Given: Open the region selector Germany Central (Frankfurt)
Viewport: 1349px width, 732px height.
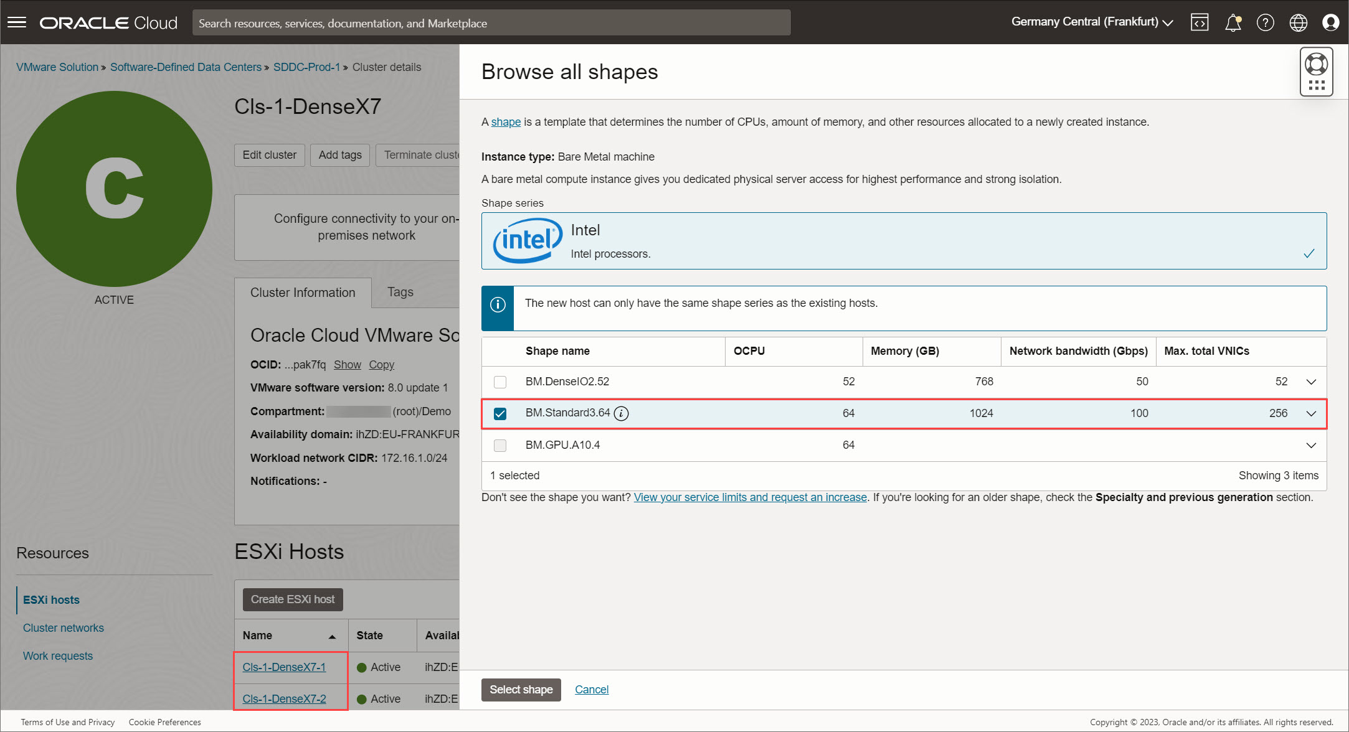Looking at the screenshot, I should [1091, 21].
